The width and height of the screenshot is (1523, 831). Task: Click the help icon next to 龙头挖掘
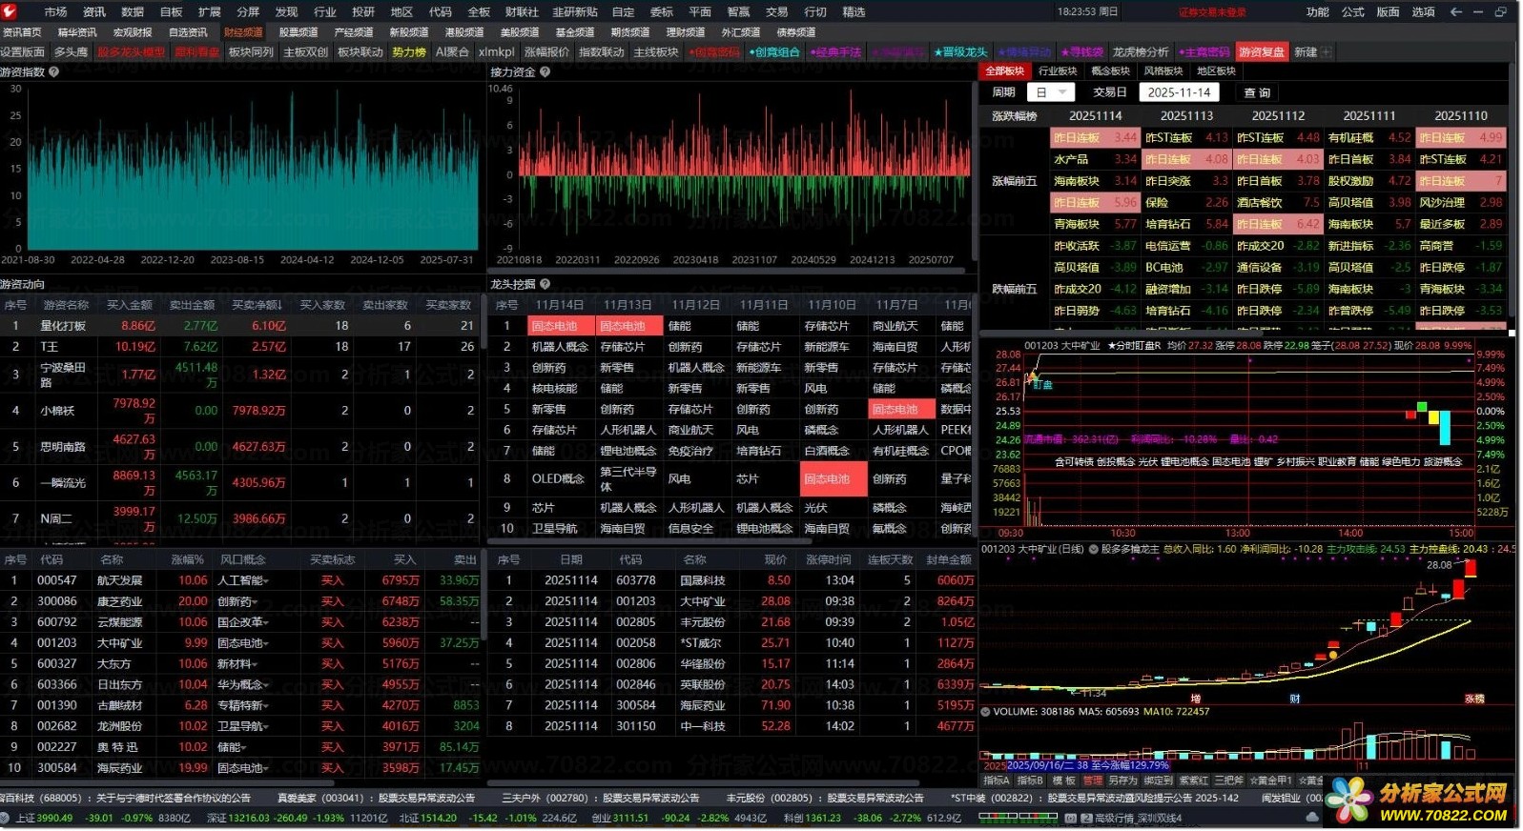[545, 284]
